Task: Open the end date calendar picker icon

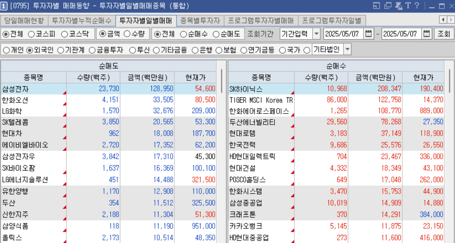Action: point(427,34)
